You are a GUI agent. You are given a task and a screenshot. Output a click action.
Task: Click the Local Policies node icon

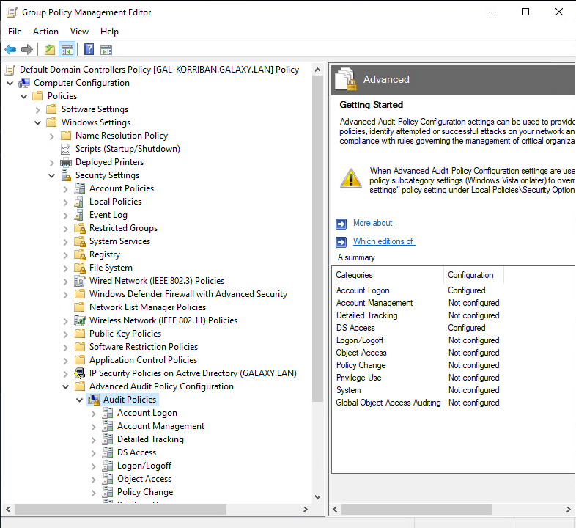pos(79,202)
